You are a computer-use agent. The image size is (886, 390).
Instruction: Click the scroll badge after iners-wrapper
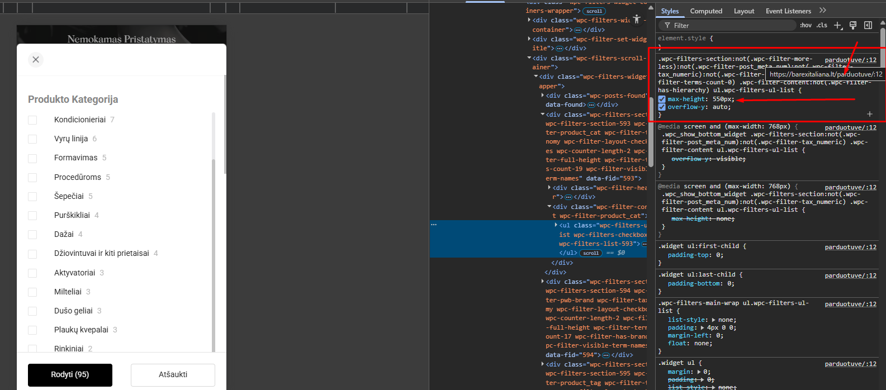[x=594, y=11]
